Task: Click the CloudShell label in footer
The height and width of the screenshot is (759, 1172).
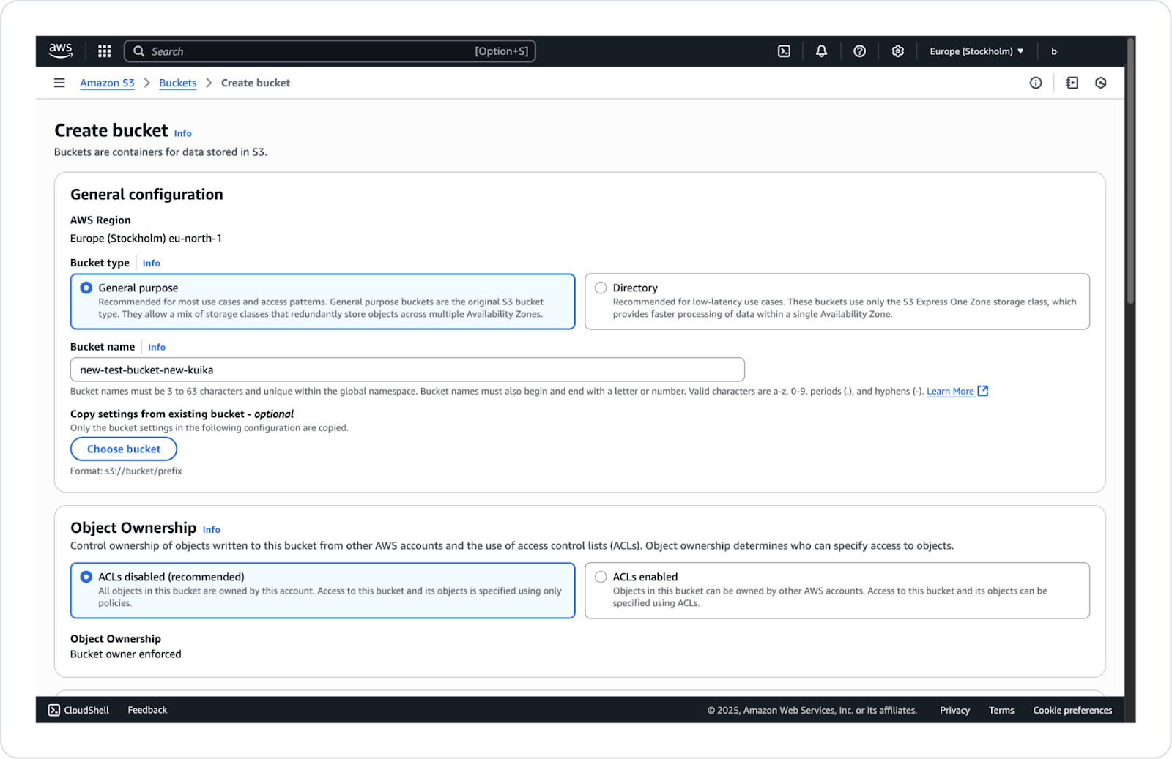Action: pyautogui.click(x=86, y=710)
